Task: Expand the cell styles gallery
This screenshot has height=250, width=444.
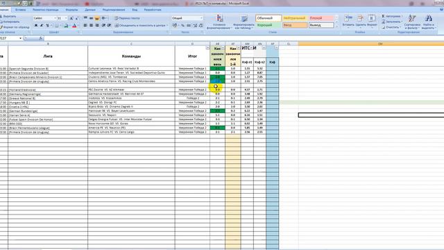Action: tap(336, 26)
